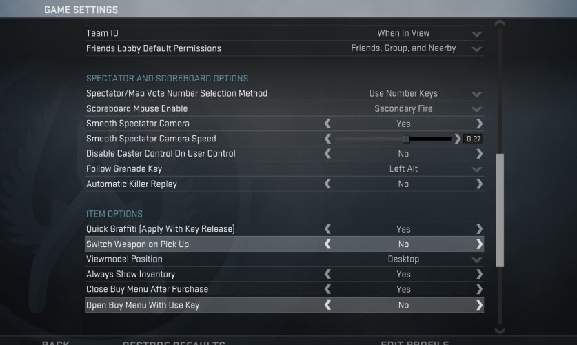Click right arrow for Close Buy Menu After Purchase

(x=479, y=289)
